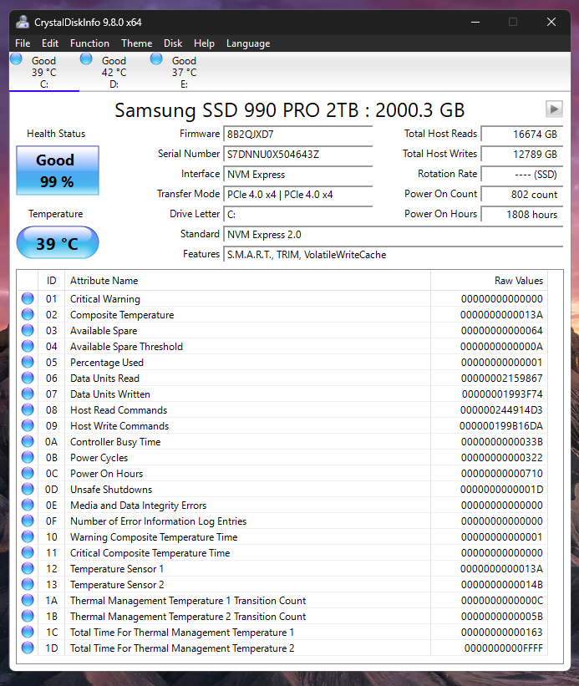Minimize the CrystalDiskInfo window

(475, 22)
